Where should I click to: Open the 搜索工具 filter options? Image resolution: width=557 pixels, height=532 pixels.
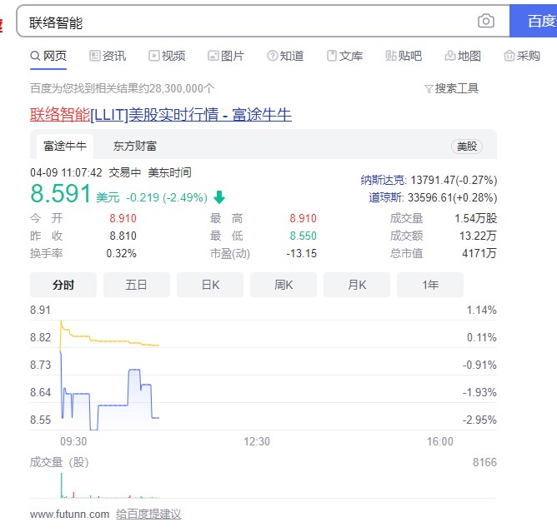pos(451,88)
